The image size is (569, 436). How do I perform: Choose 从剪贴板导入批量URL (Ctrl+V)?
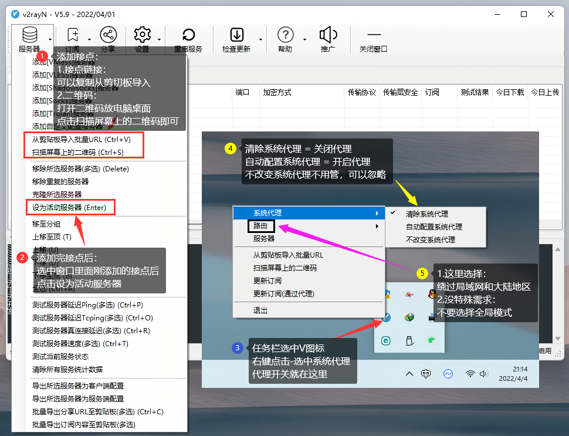click(82, 140)
